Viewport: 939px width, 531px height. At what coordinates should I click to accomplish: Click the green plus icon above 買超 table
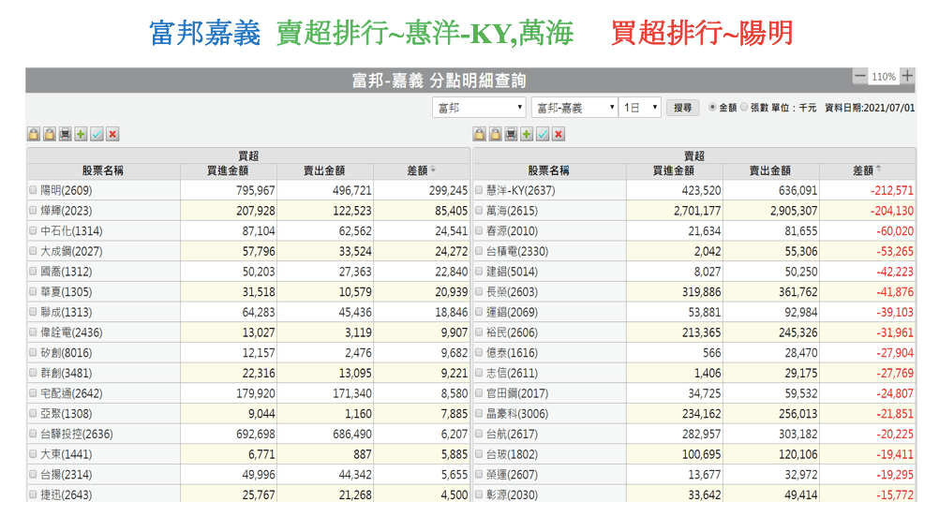[x=82, y=135]
